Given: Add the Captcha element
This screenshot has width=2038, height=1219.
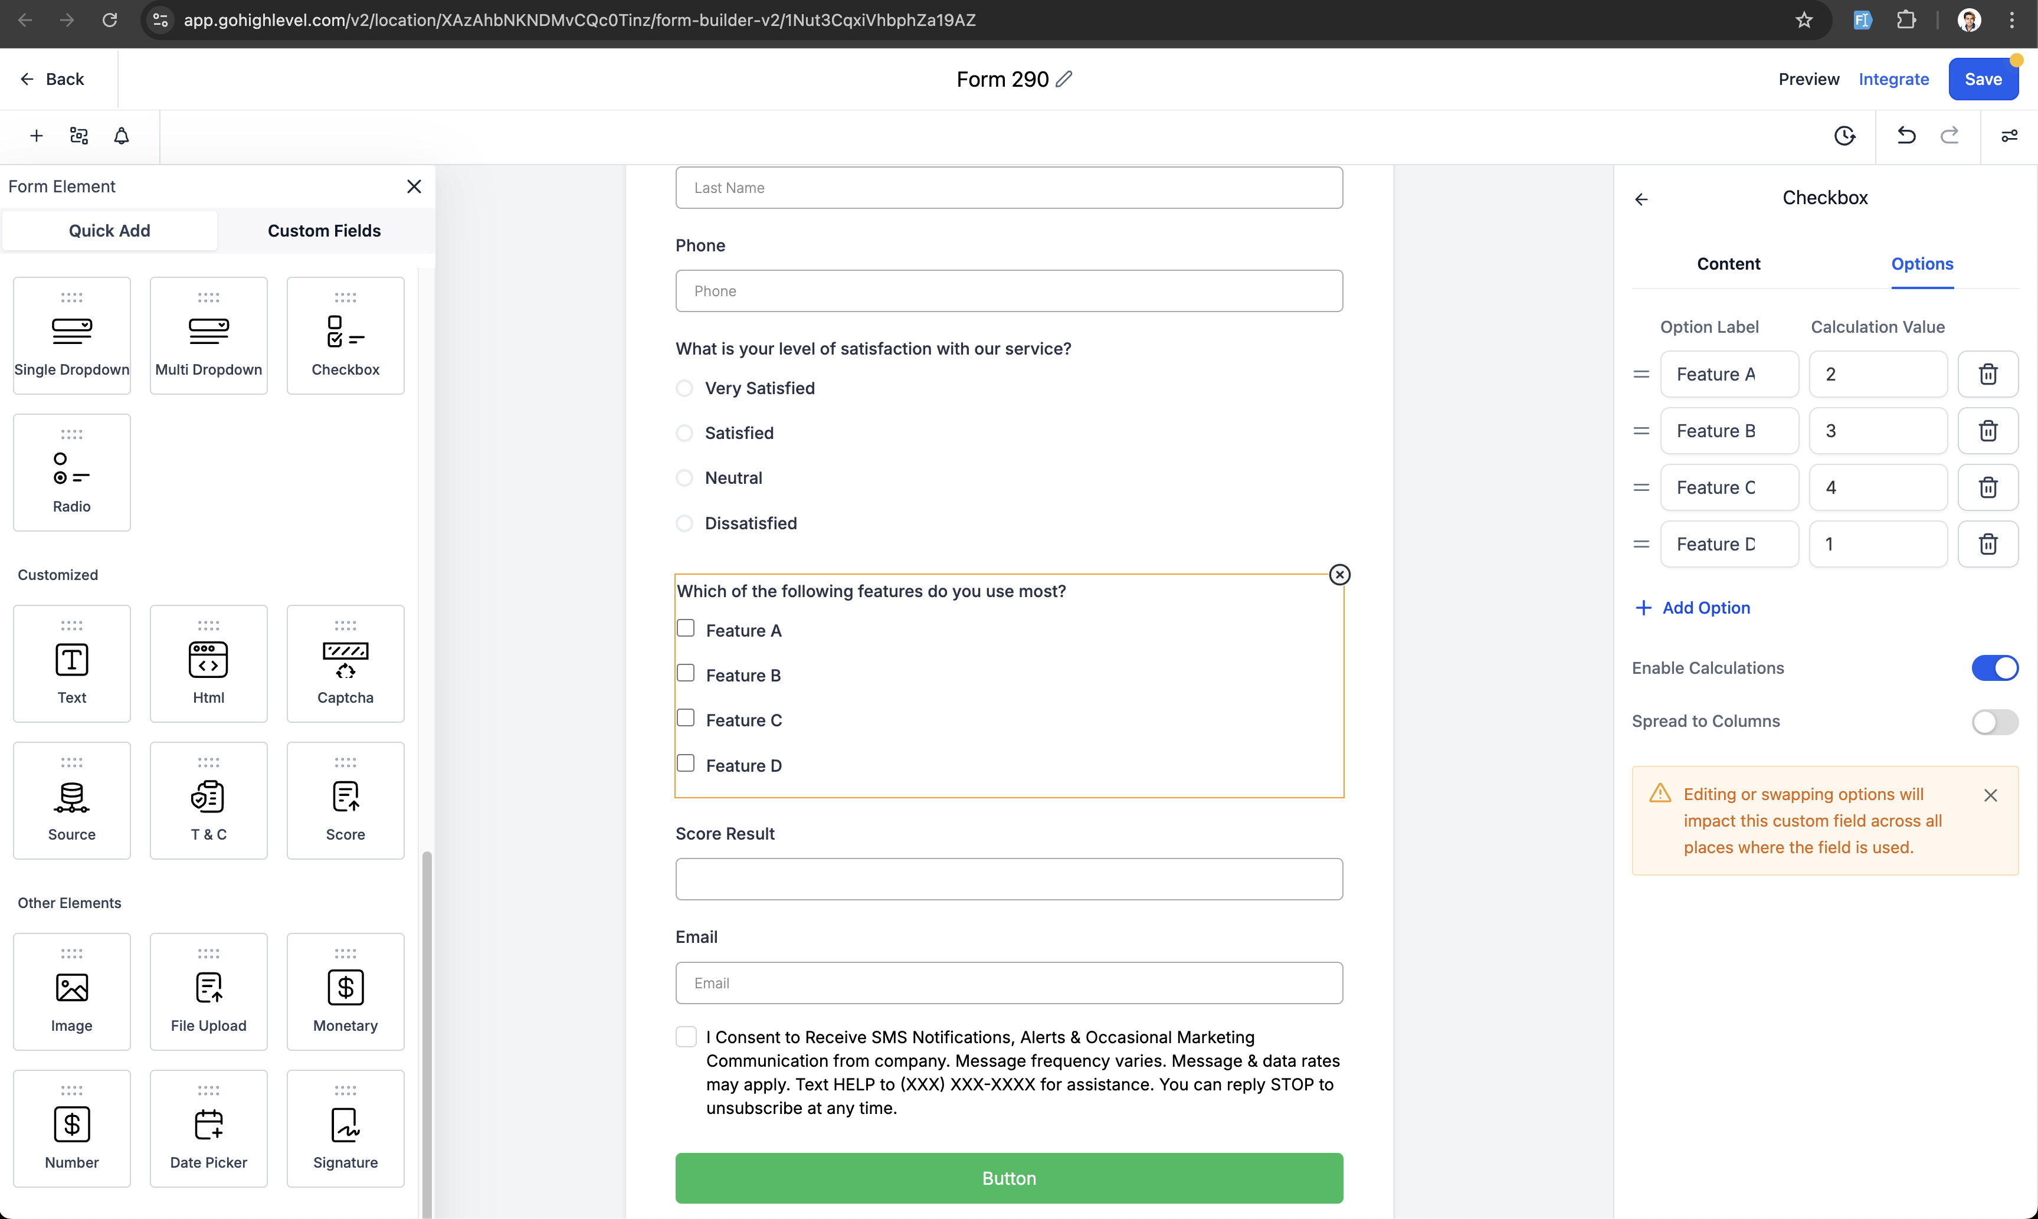Looking at the screenshot, I should (345, 664).
